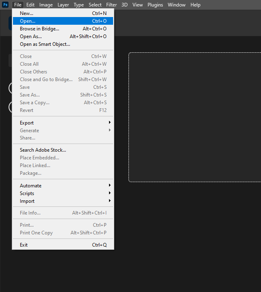Image resolution: width=261 pixels, height=292 pixels.
Task: Choose Open as Smart Object...
Action: click(63, 44)
